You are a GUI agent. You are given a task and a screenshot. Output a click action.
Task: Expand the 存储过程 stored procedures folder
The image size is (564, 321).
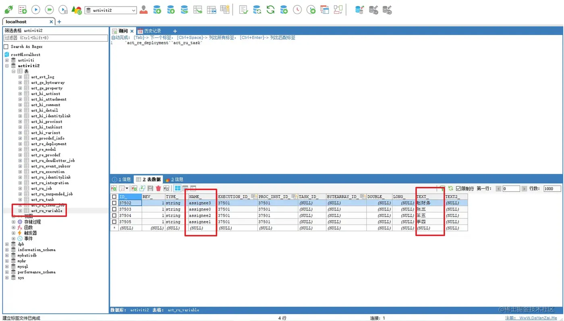[x=13, y=222]
